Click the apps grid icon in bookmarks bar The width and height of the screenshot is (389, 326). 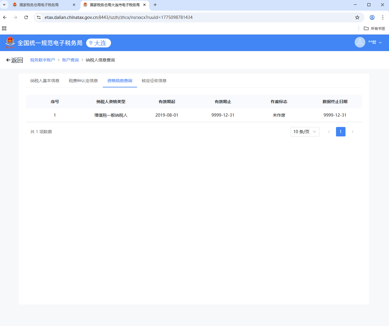pos(4,28)
